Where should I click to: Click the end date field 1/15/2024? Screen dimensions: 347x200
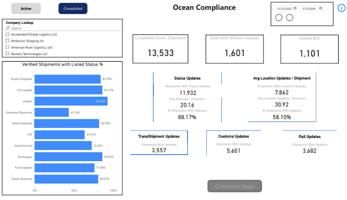[x=311, y=9]
